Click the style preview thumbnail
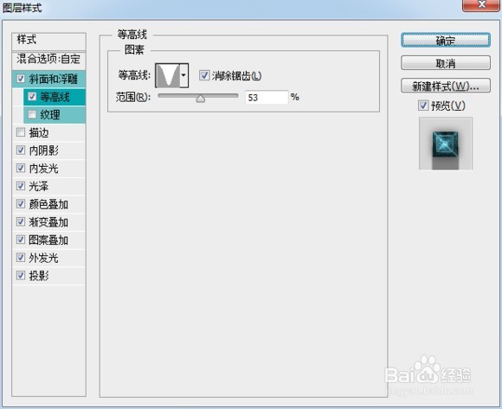 pos(446,144)
